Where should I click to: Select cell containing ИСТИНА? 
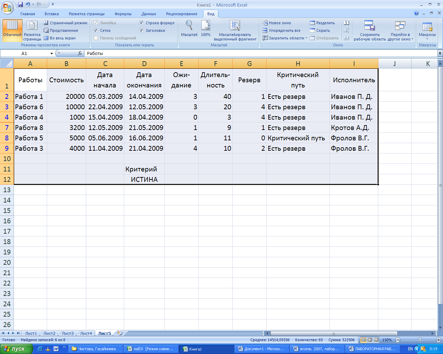coord(144,179)
